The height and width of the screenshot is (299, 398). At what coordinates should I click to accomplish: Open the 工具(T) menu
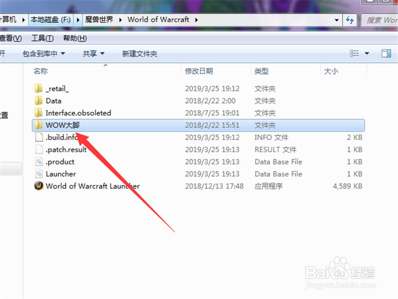(42, 38)
